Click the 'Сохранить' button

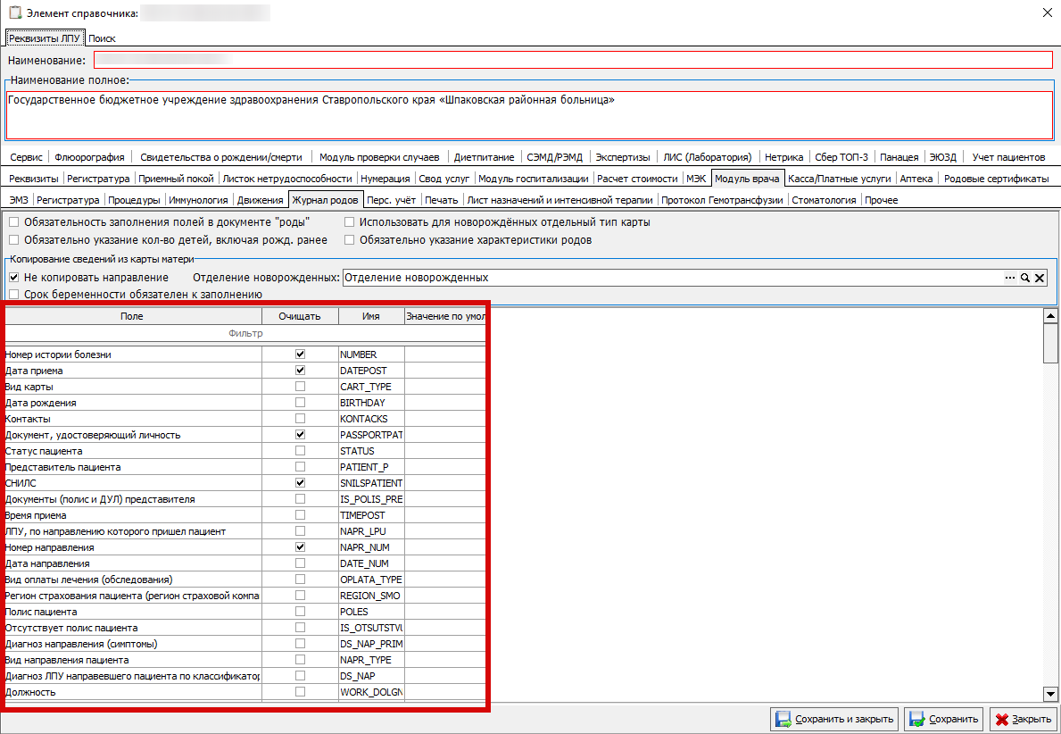[945, 719]
